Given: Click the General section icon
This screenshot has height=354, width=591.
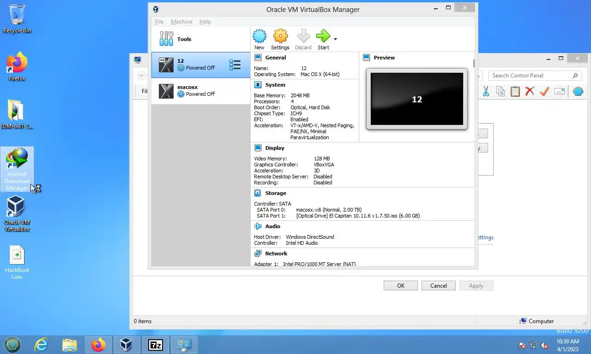Looking at the screenshot, I should [258, 58].
